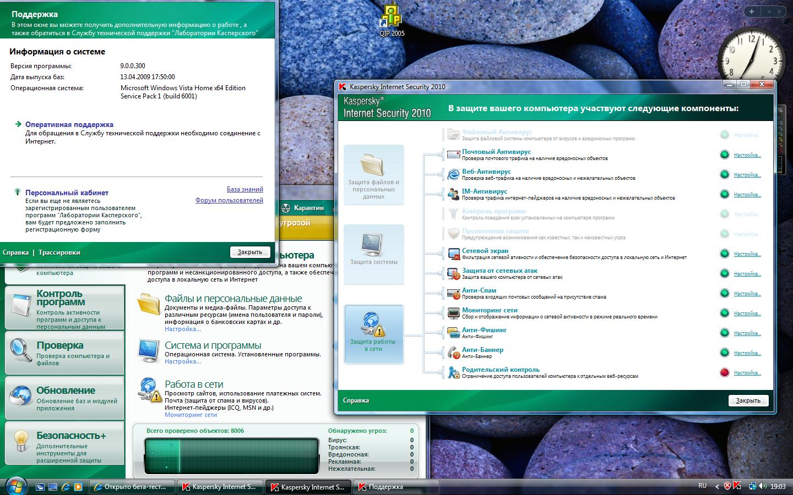Open the Оперативная поддержка section
Viewport: 793px width, 495px height.
[69, 124]
